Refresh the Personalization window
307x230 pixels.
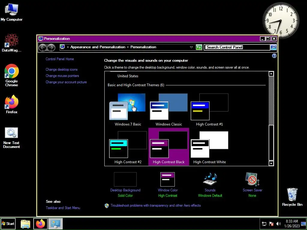(199, 47)
